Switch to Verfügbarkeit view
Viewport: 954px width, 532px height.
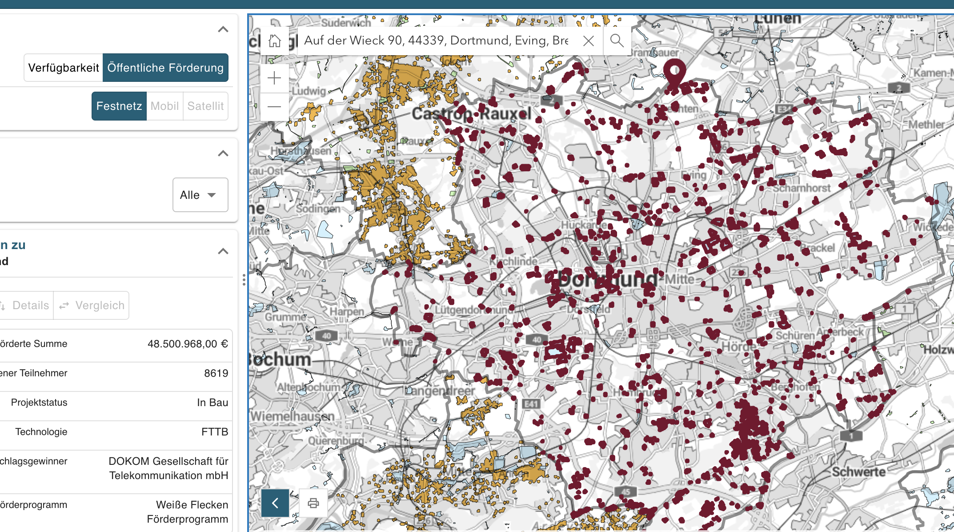(64, 68)
